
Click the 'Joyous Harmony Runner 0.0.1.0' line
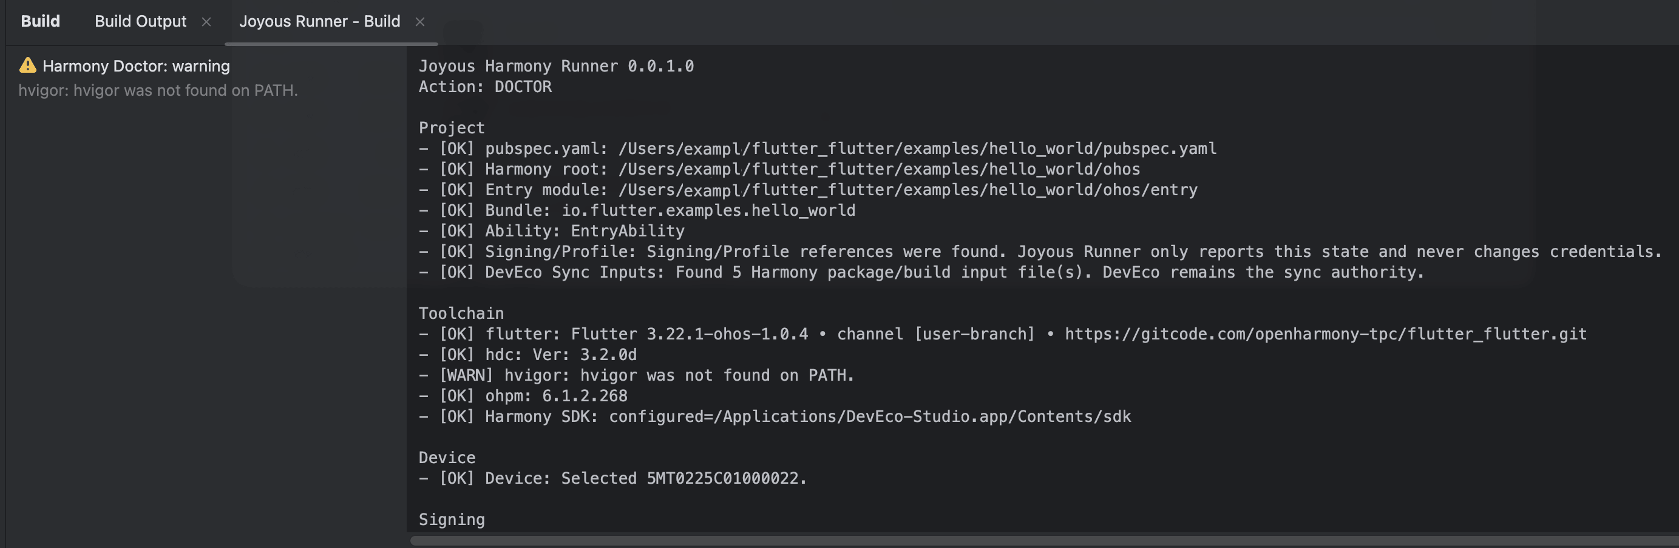point(556,65)
